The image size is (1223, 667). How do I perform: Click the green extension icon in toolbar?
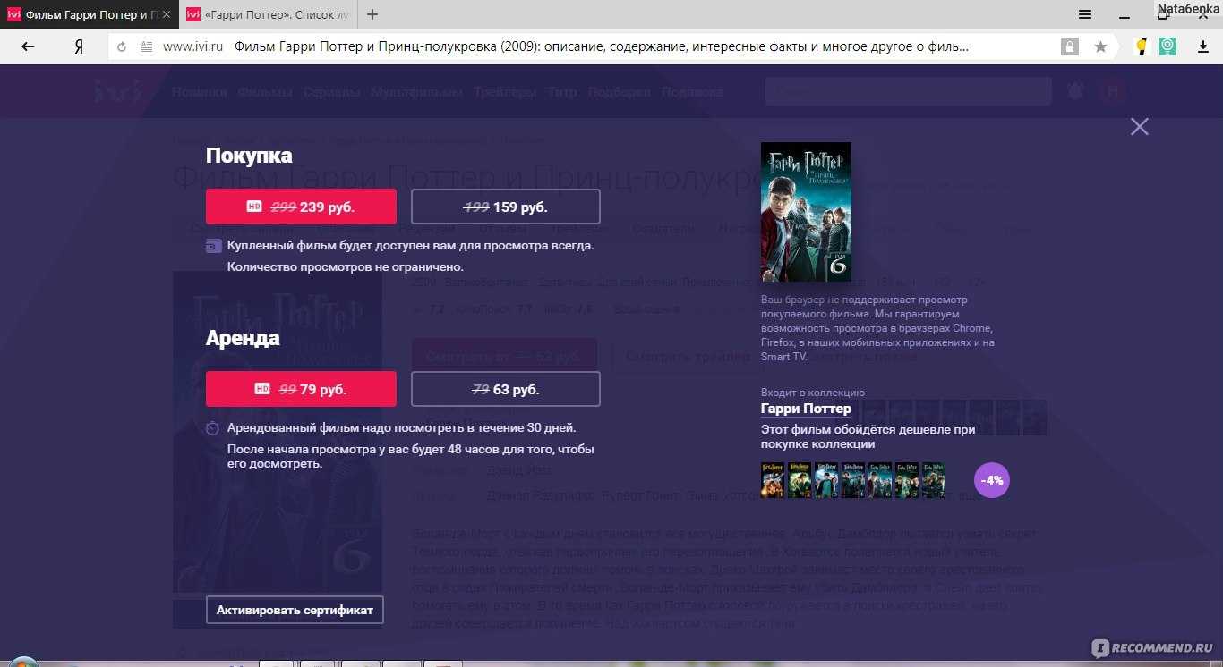click(x=1167, y=46)
